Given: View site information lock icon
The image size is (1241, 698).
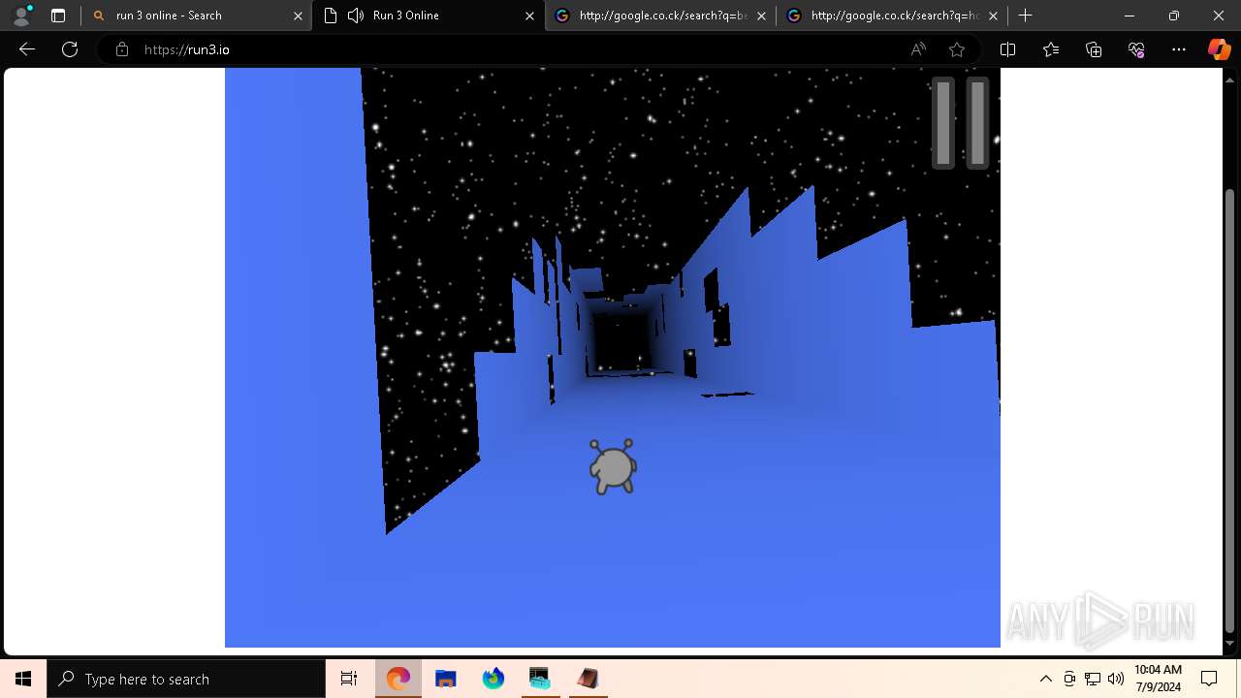Looking at the screenshot, I should click(122, 49).
